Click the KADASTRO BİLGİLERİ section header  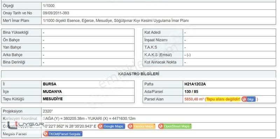click(x=139, y=74)
